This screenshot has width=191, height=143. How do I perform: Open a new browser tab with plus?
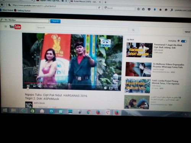point(105,2)
